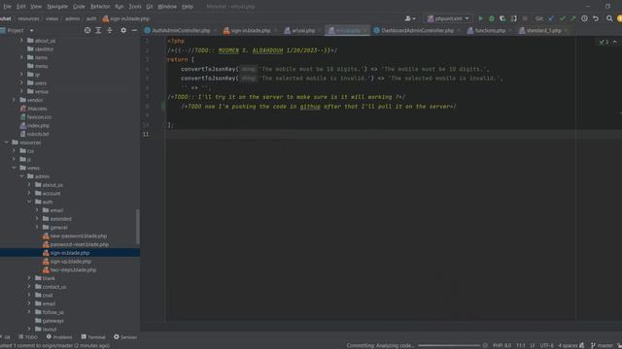Open the Terminal tool window
Screen dimensions: 622x349
[x=93, y=337]
